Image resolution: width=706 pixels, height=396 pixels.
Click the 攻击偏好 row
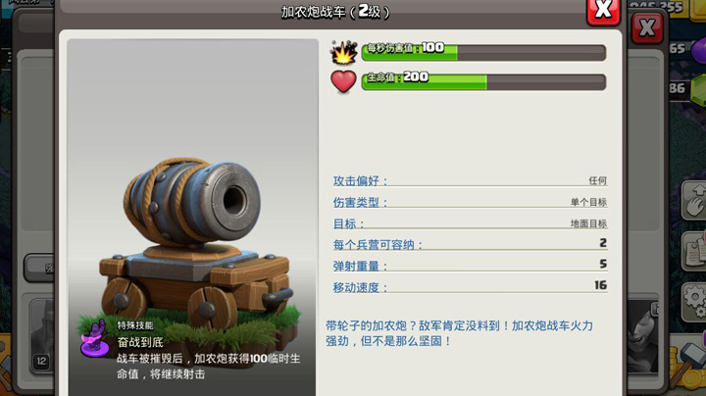[x=470, y=180]
